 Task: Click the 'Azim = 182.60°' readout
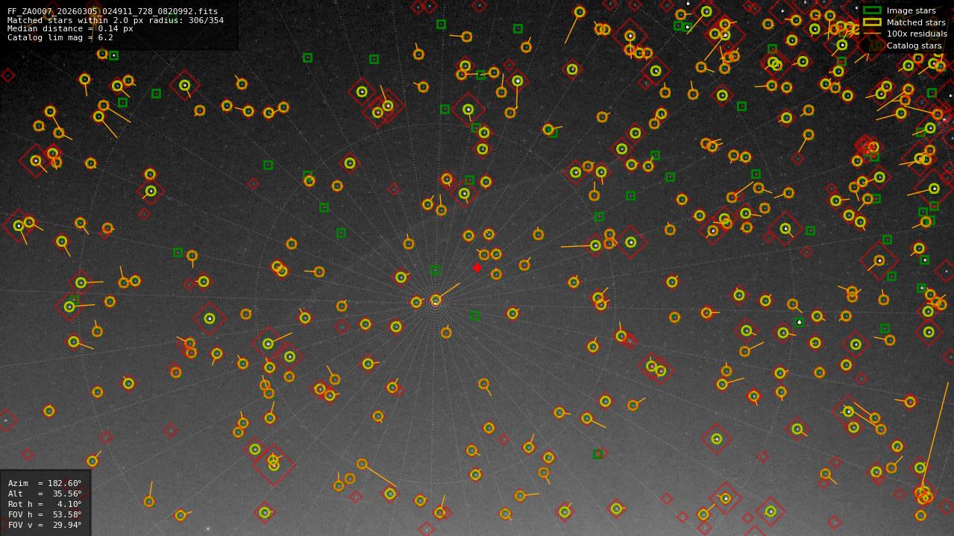coord(45,483)
